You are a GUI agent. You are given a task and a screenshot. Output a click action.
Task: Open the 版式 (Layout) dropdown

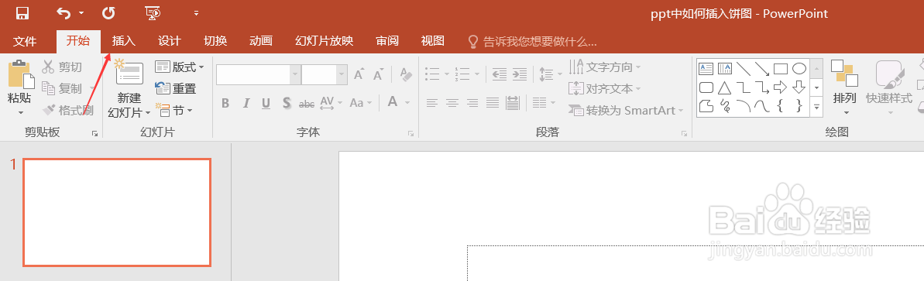click(x=180, y=67)
